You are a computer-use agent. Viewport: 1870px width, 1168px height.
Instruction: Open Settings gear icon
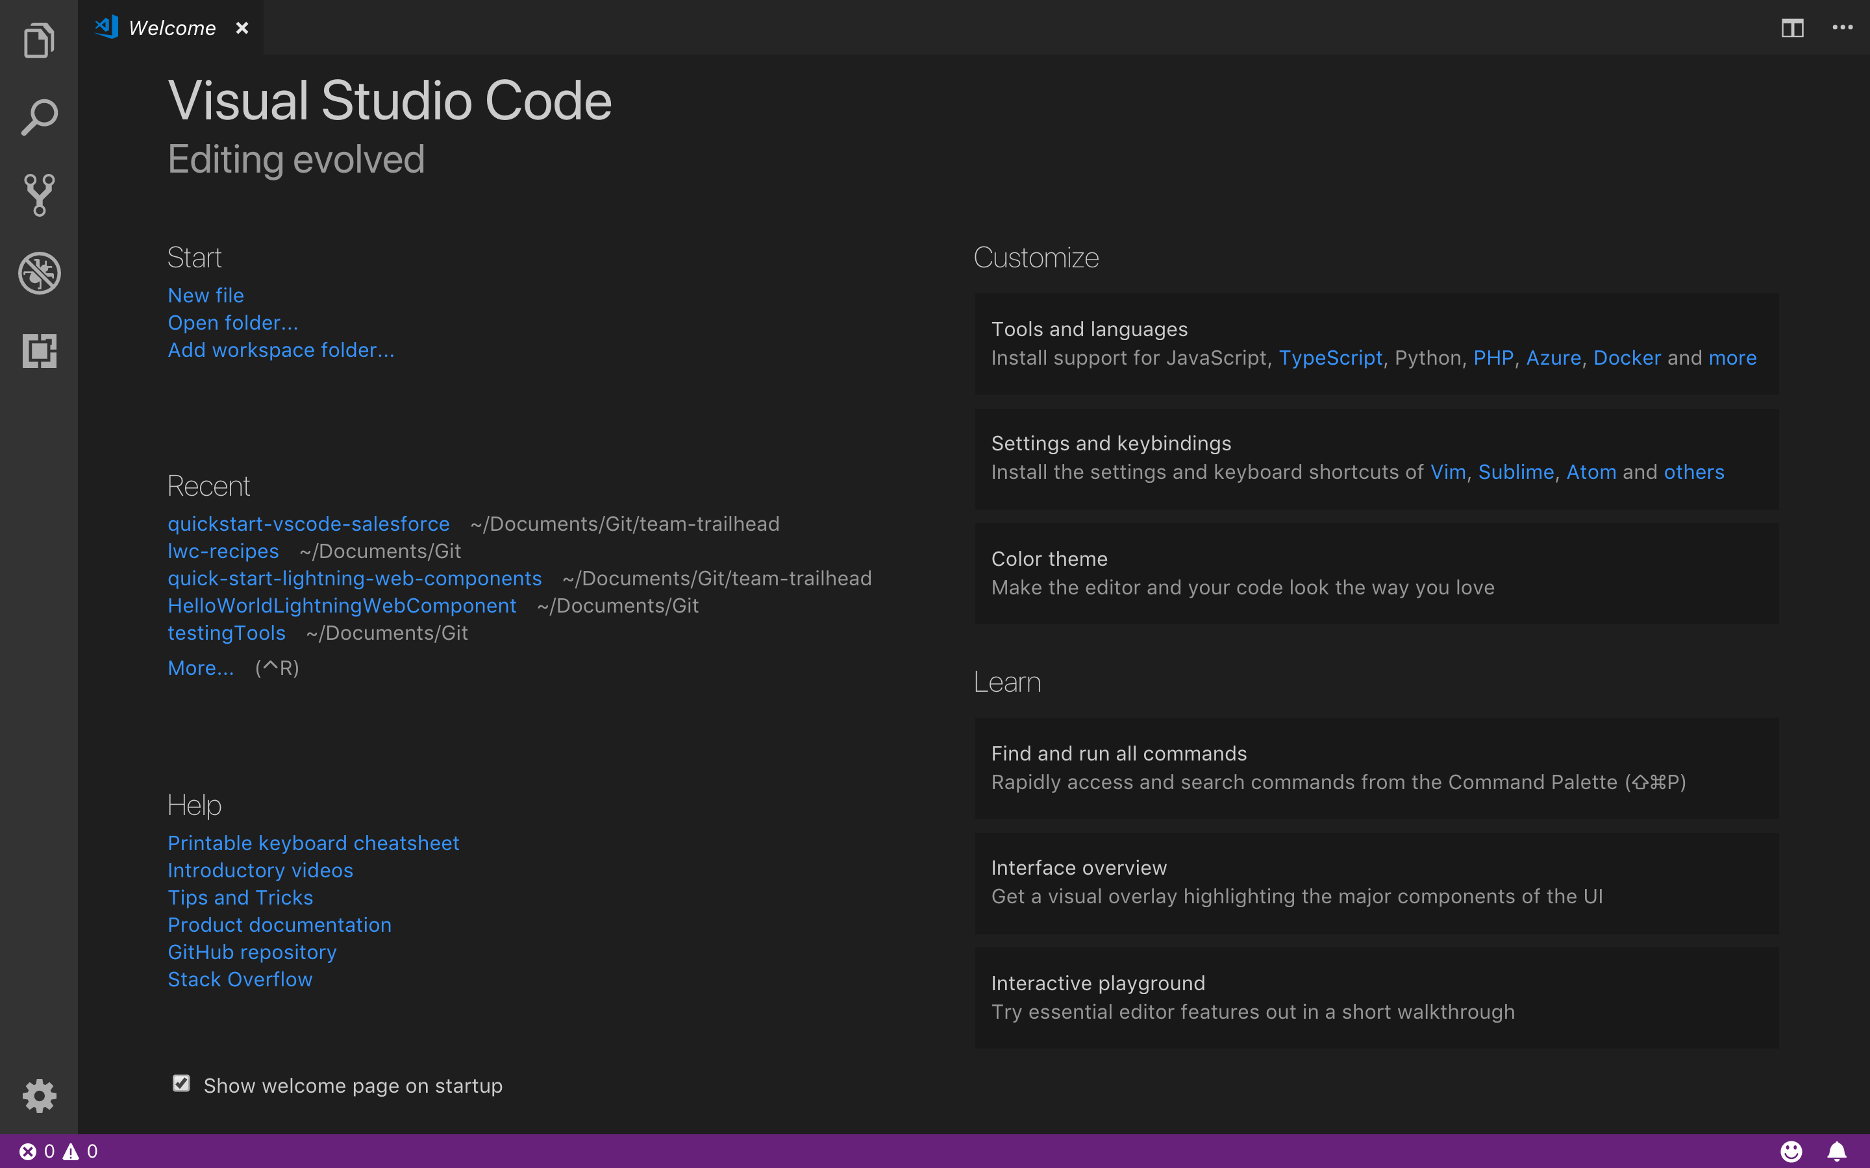39,1094
